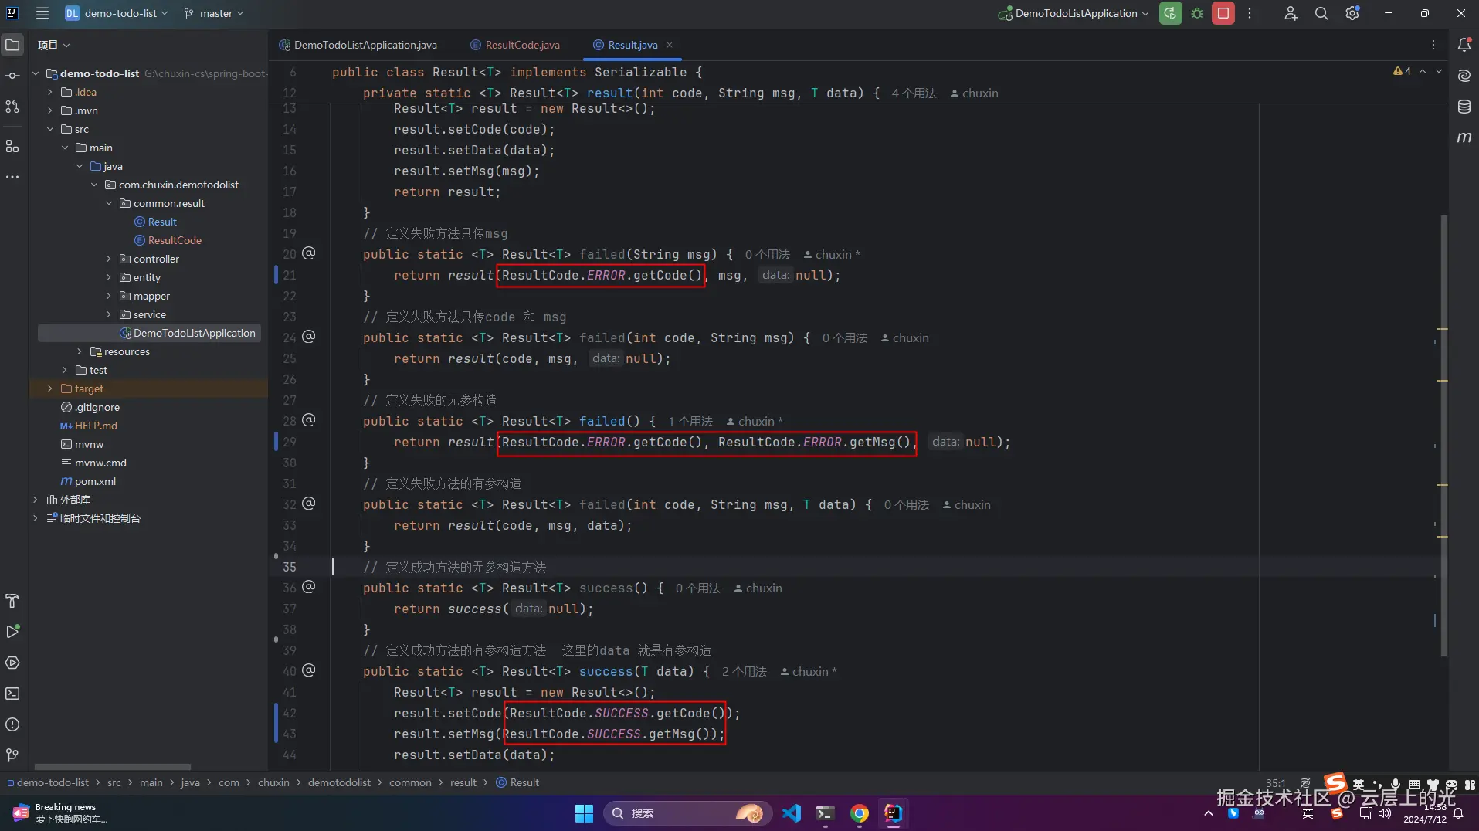The height and width of the screenshot is (831, 1479).
Task: Open the Database tool window
Action: click(x=1464, y=107)
